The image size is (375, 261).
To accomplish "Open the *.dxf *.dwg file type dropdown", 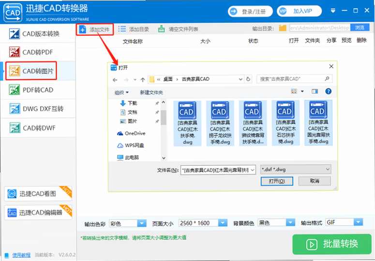I will click(x=296, y=169).
